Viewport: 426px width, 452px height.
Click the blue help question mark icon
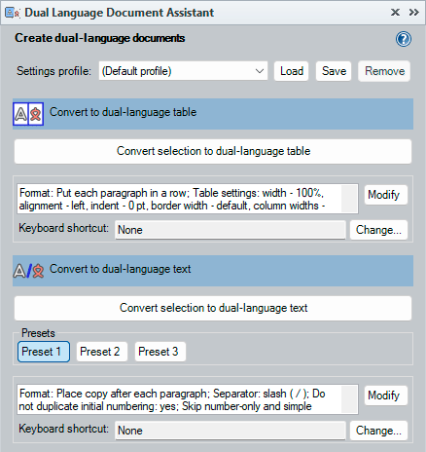coord(404,39)
